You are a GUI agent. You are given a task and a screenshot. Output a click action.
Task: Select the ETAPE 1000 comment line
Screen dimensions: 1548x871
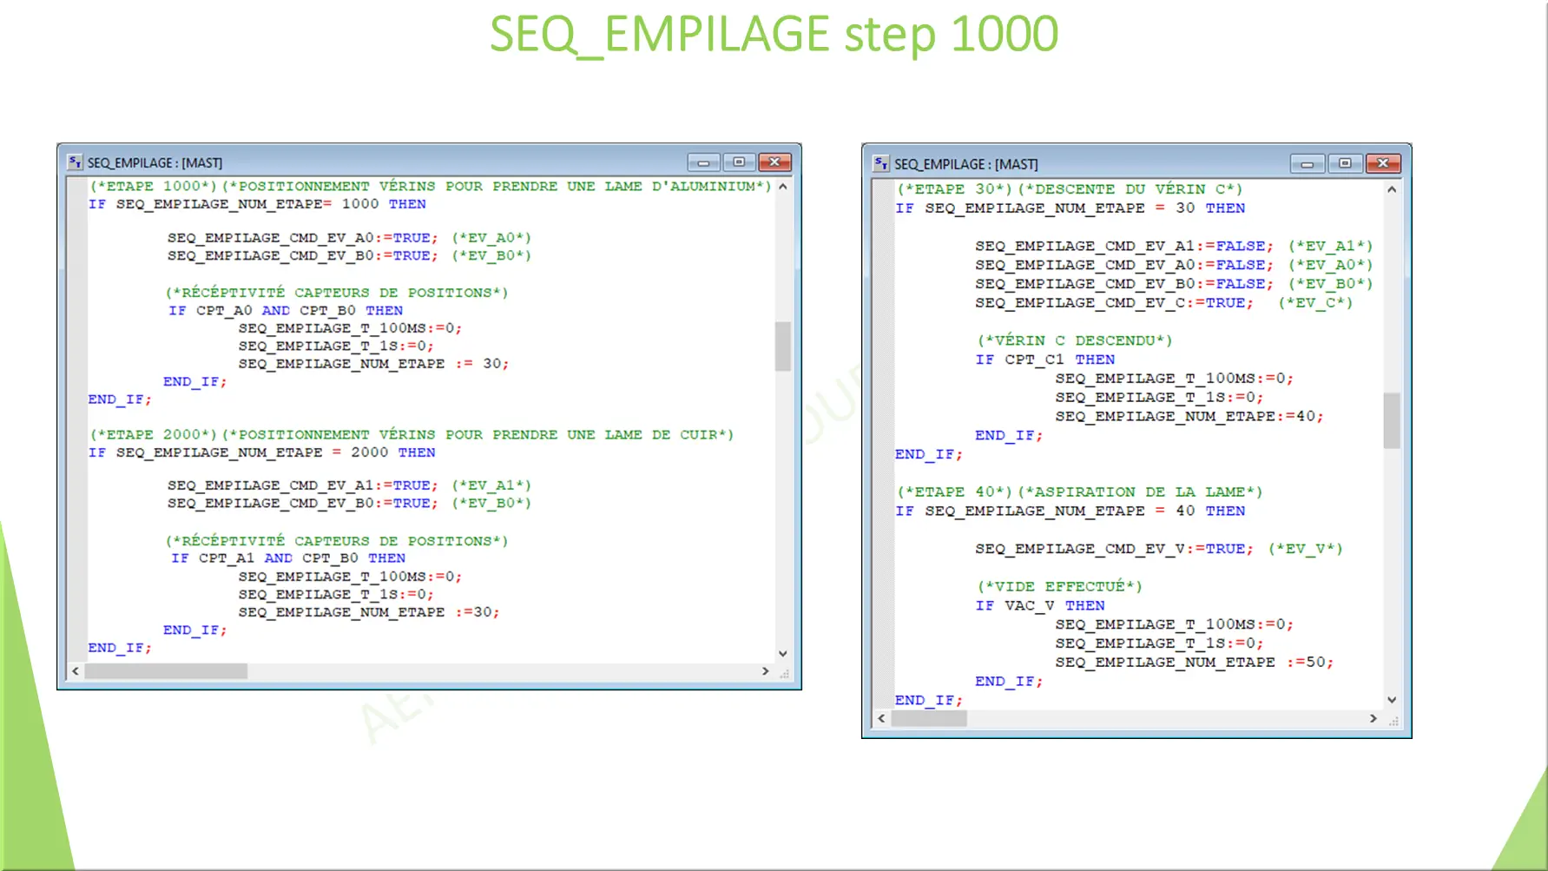click(x=430, y=185)
